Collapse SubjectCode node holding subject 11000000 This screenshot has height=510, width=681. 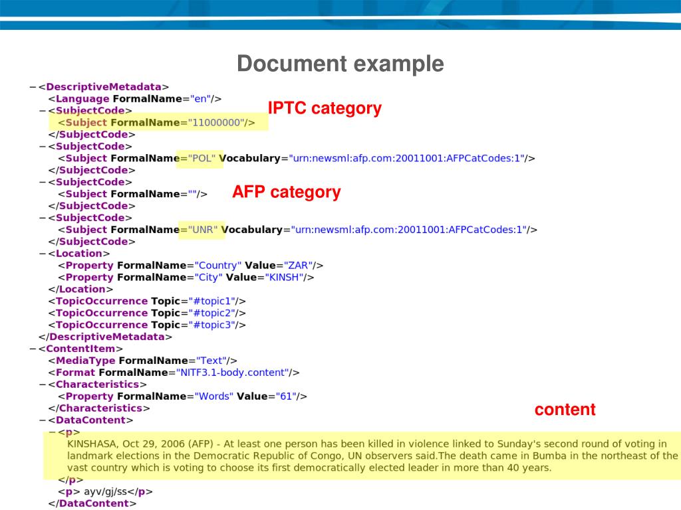(x=42, y=111)
